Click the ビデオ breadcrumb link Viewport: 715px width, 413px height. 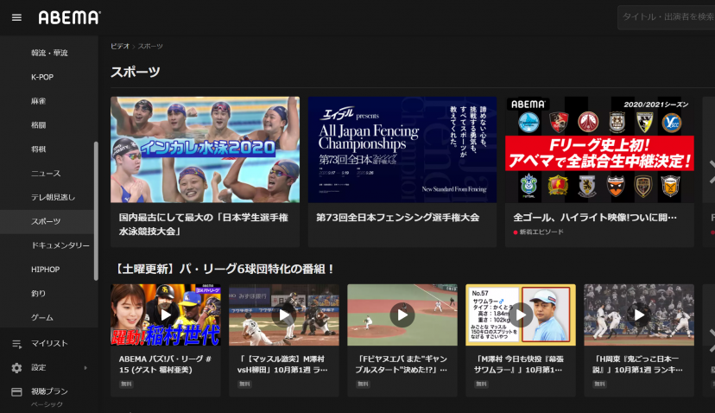click(x=120, y=46)
